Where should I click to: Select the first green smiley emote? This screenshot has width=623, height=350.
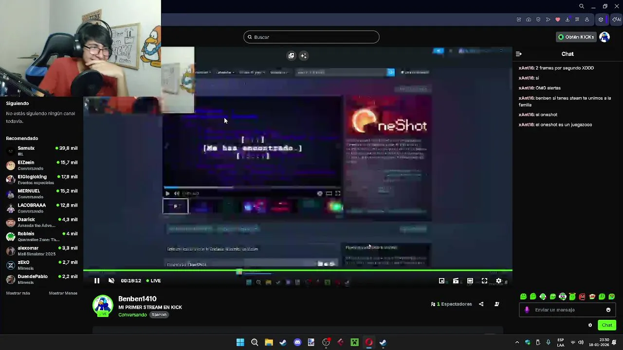click(523, 297)
